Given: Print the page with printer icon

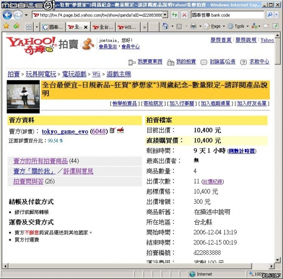Looking at the screenshot, I should coord(193,27).
